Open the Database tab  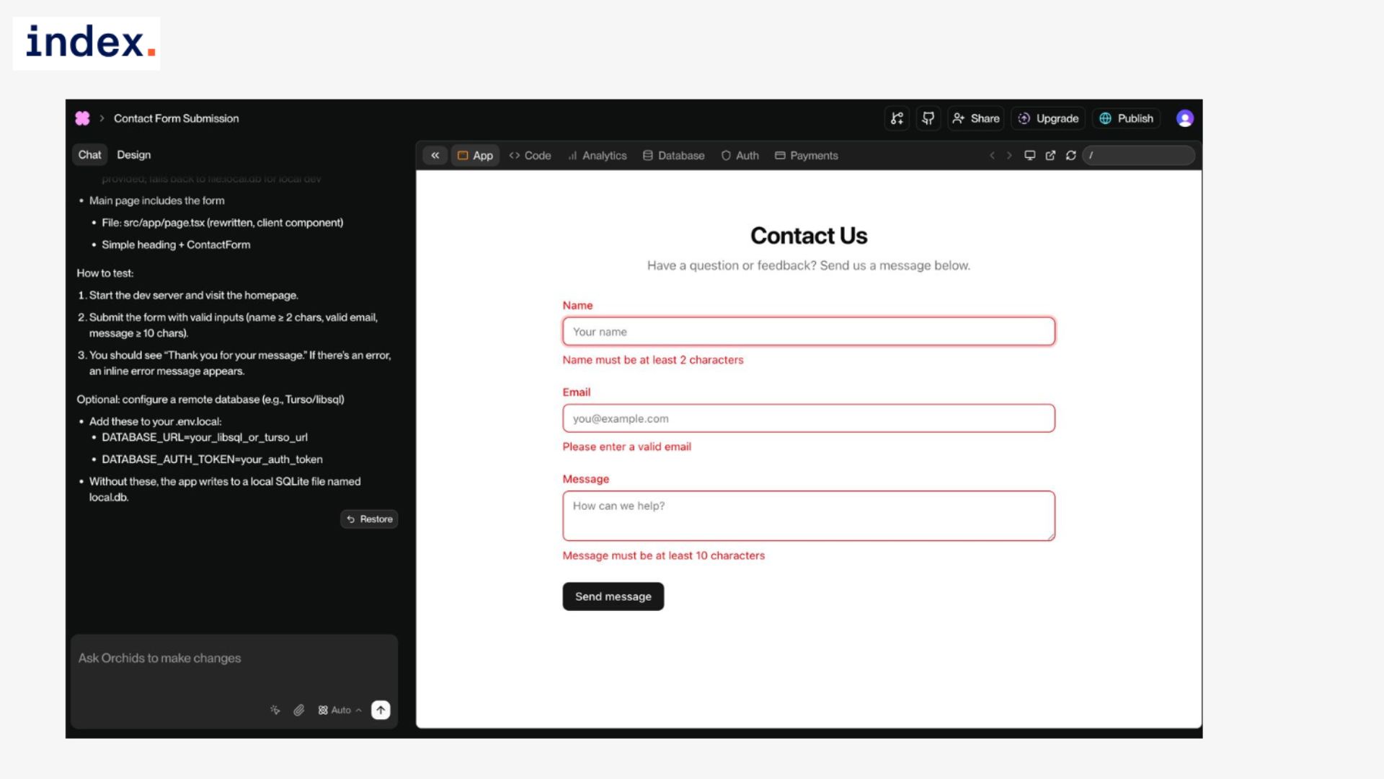(673, 155)
